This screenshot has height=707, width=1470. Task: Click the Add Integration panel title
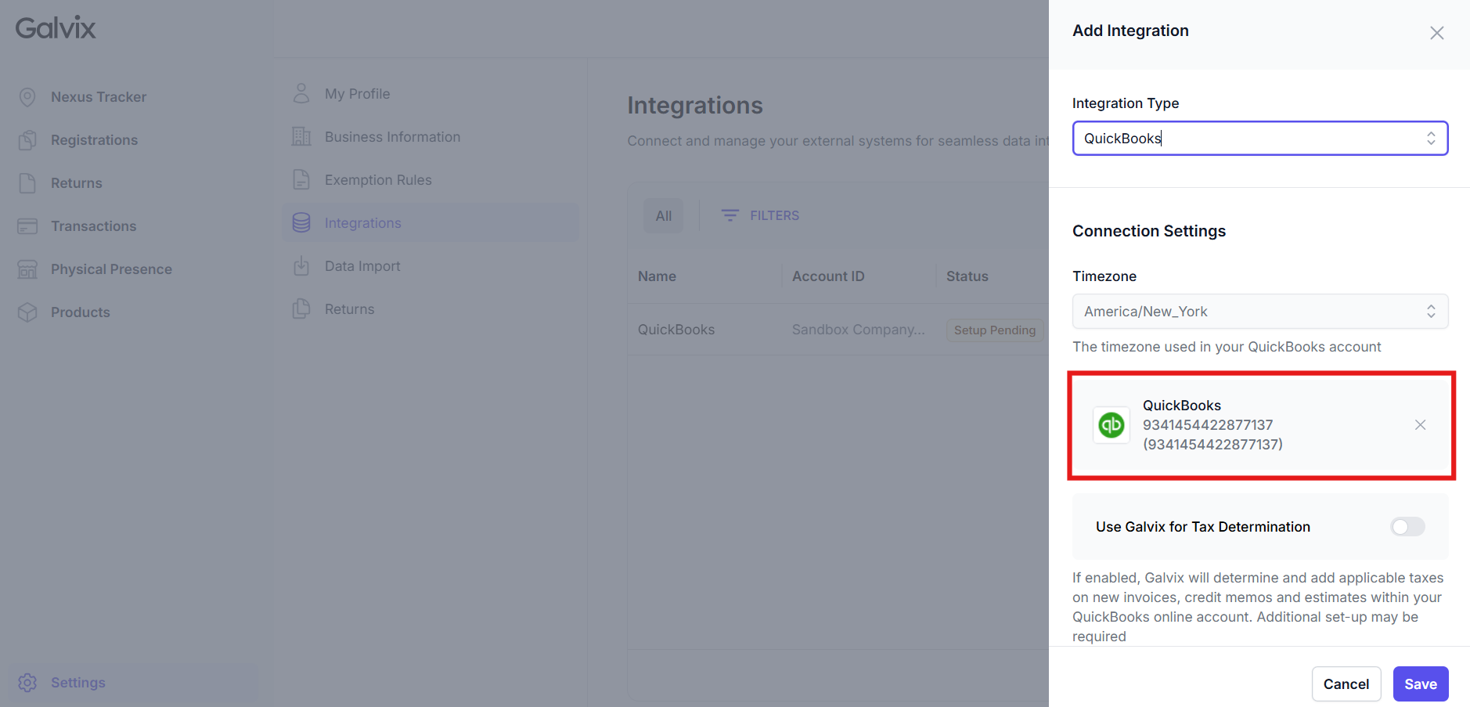click(x=1130, y=31)
